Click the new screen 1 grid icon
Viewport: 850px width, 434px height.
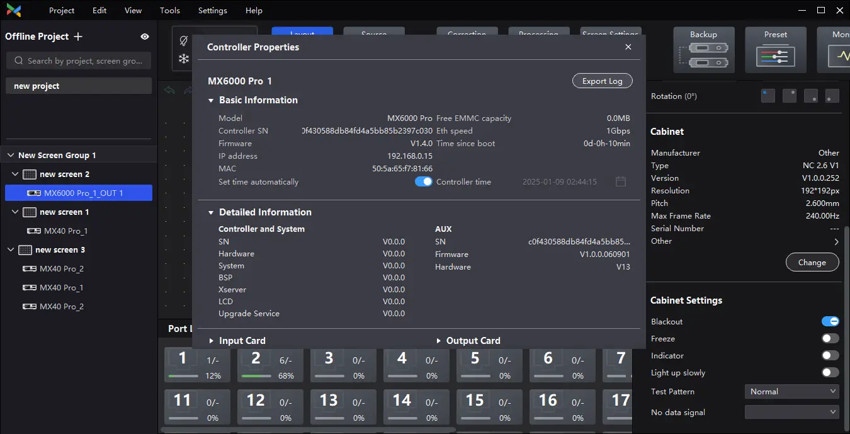(x=30, y=212)
